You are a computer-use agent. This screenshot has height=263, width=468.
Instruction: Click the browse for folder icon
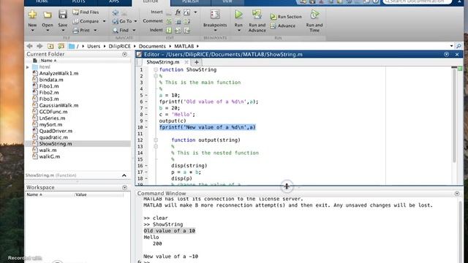61,46
